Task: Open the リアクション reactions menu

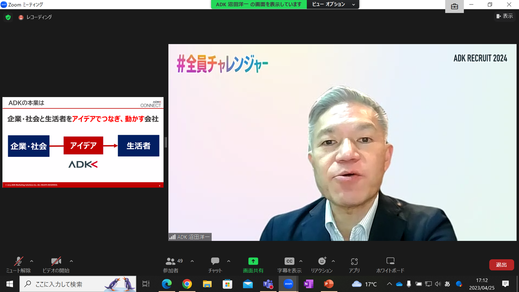Action: pos(322,265)
